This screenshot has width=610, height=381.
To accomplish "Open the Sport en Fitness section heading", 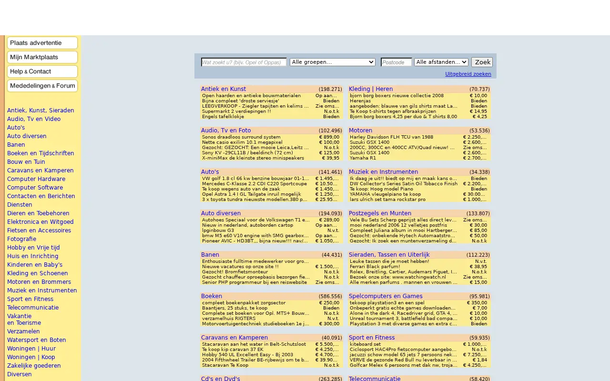I will (372, 338).
